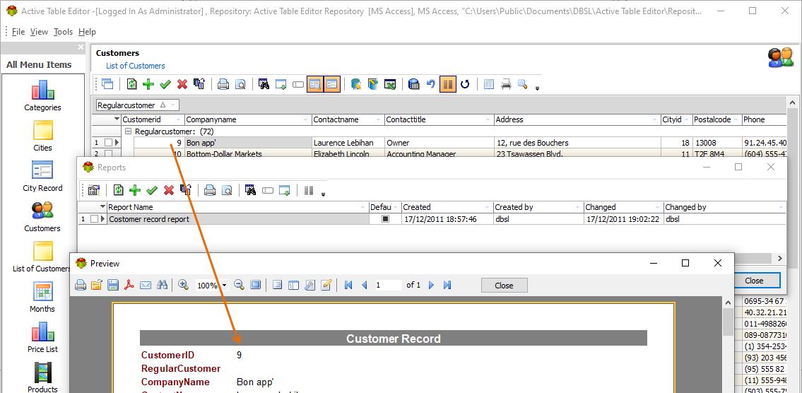
Task: Open zoom percentage dropdown in Preview
Action: tap(224, 286)
